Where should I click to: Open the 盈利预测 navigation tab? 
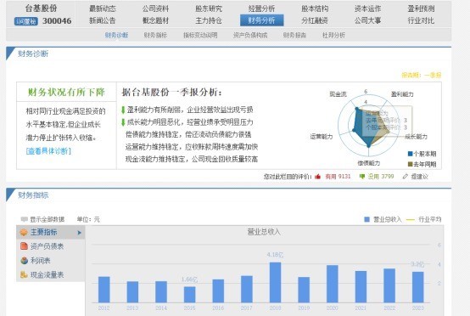[x=421, y=8]
